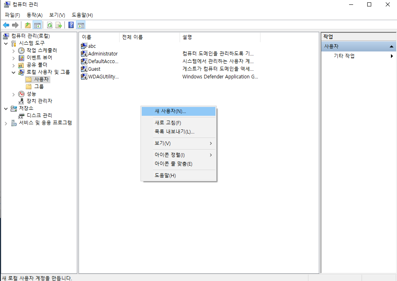
Task: Click the forward arrow toolbar icon
Action: [x=15, y=25]
